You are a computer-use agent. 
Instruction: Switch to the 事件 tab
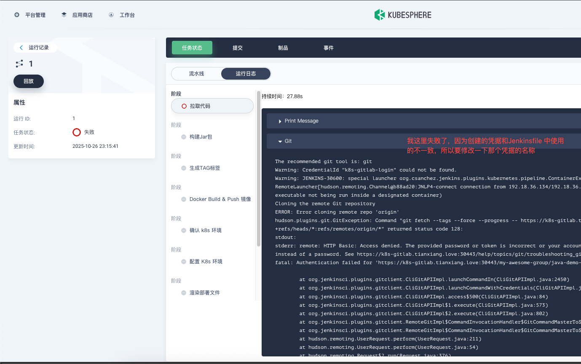(x=329, y=48)
